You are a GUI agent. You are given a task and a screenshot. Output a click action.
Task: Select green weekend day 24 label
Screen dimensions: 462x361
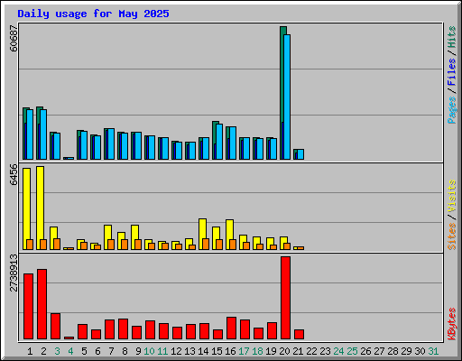click(338, 351)
